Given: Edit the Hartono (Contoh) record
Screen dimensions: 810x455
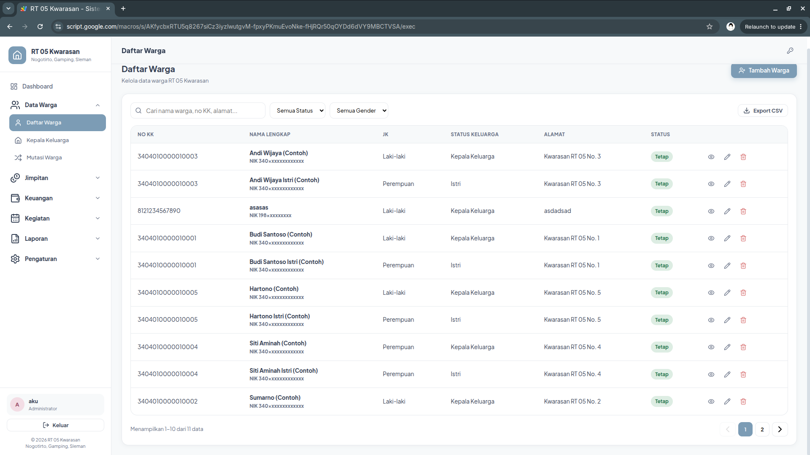Looking at the screenshot, I should 727,293.
